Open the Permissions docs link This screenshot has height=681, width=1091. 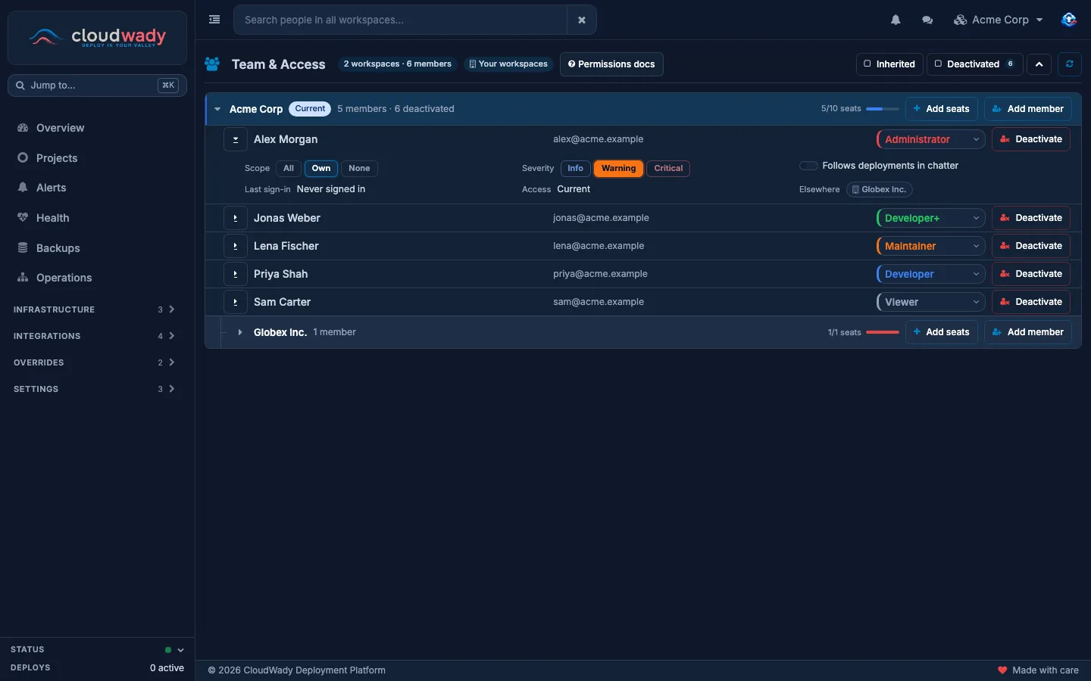tap(611, 64)
